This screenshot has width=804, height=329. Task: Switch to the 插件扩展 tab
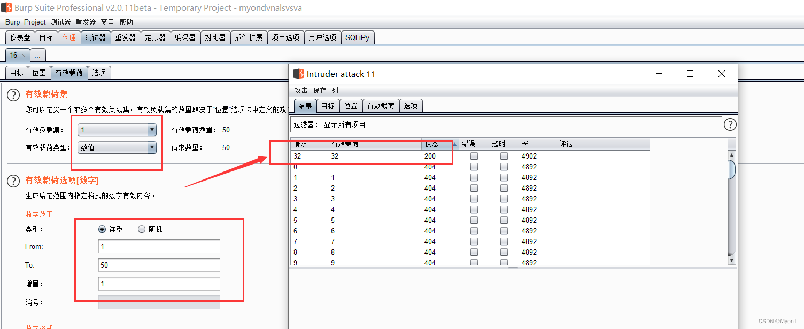pyautogui.click(x=249, y=37)
